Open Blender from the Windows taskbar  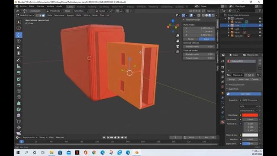(137, 153)
